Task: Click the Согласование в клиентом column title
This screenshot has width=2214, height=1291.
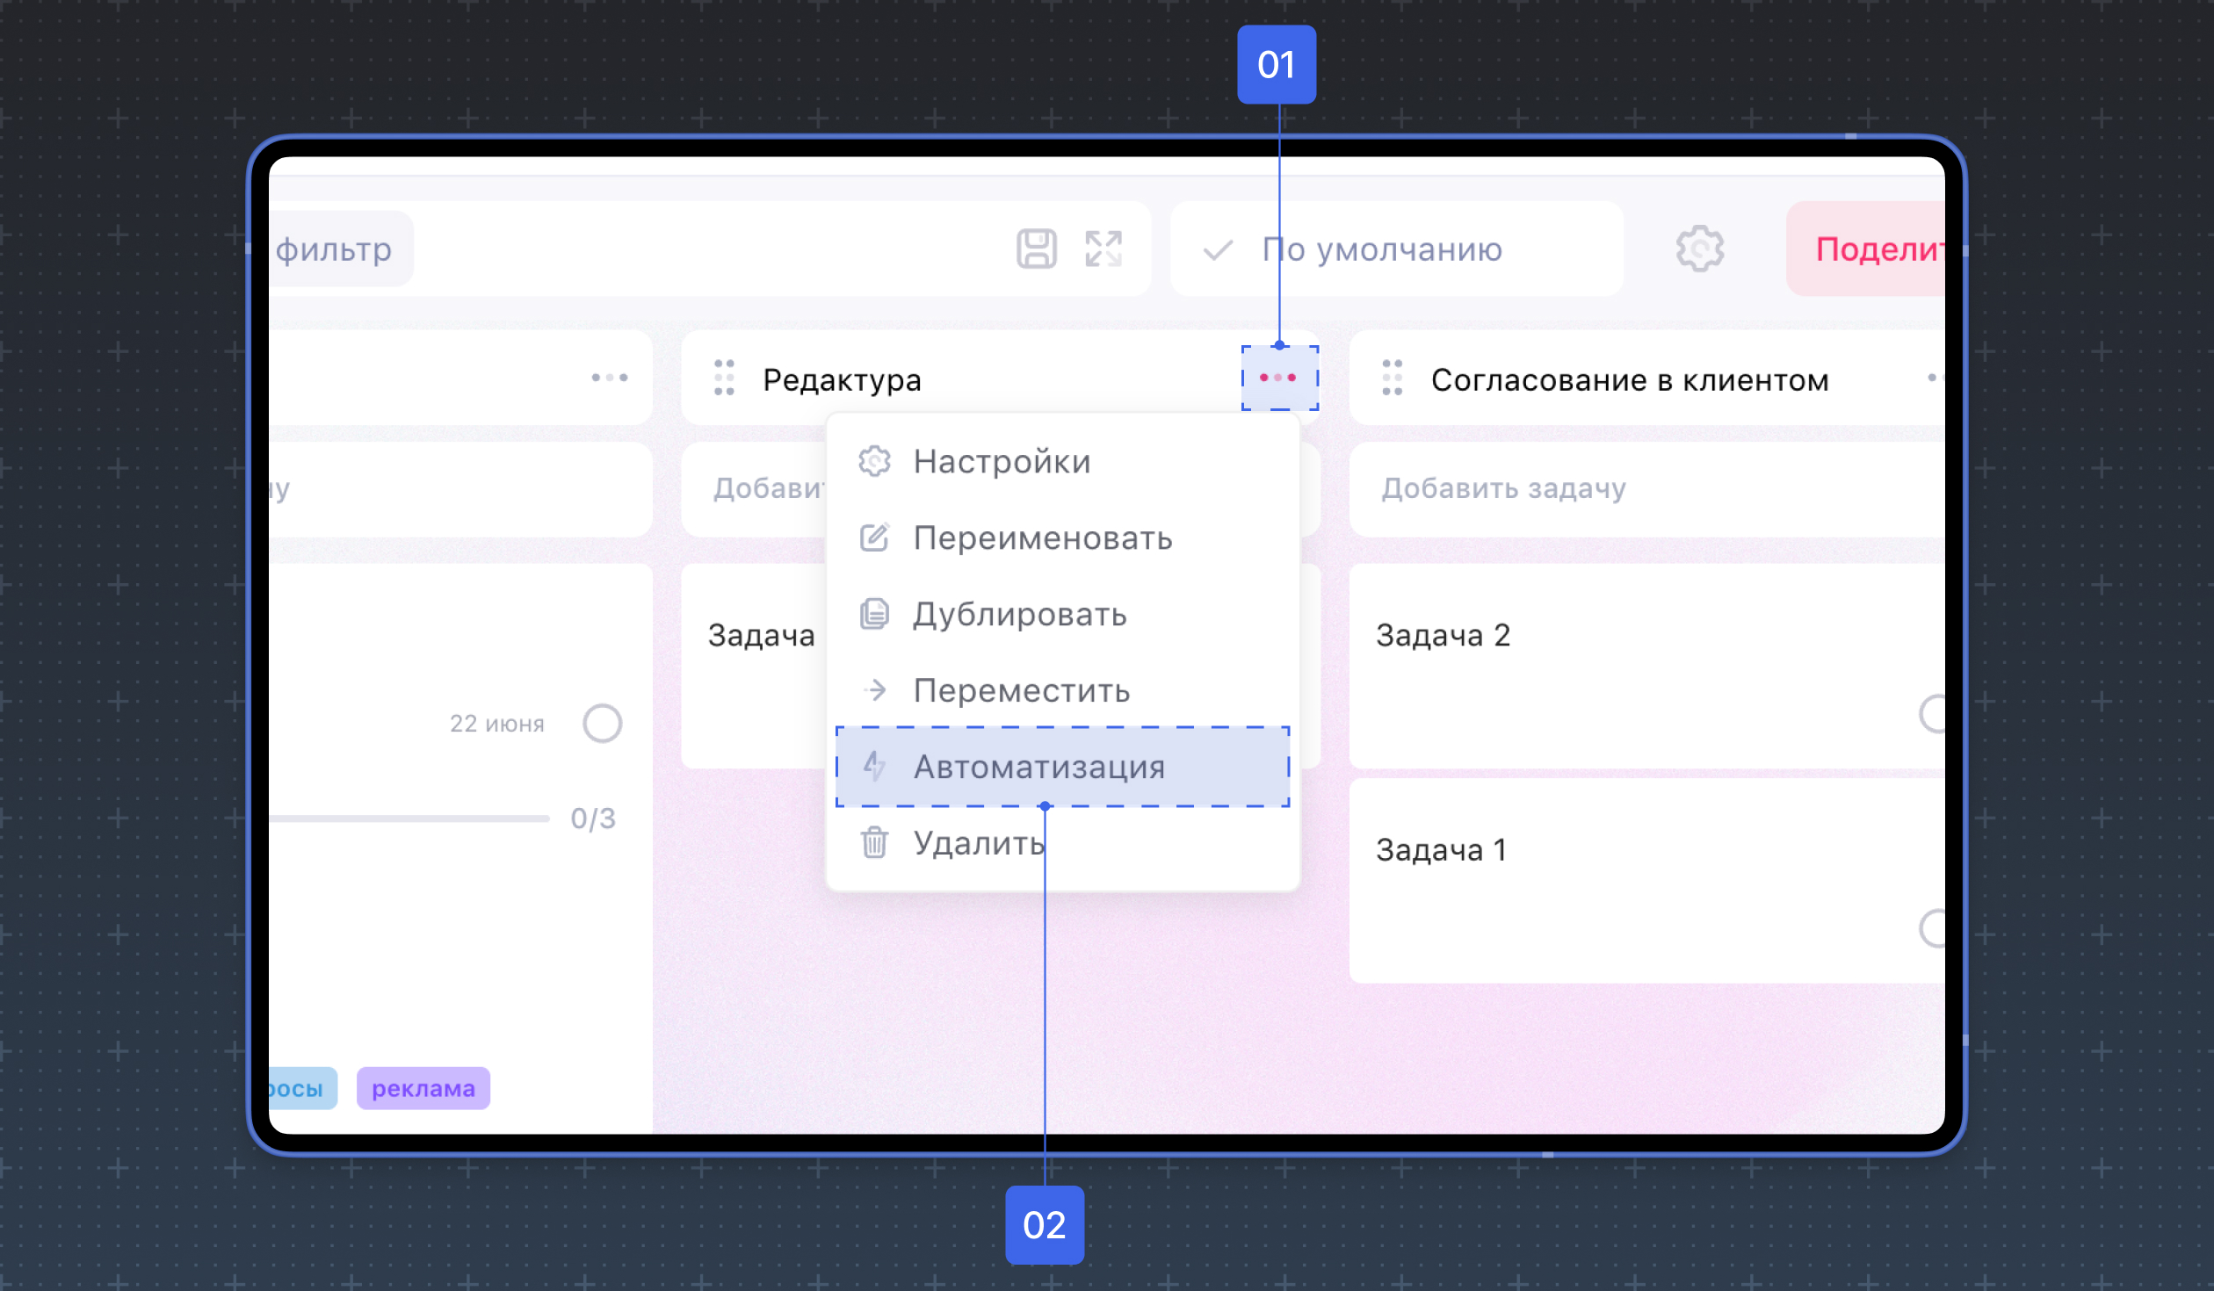Action: 1630,379
